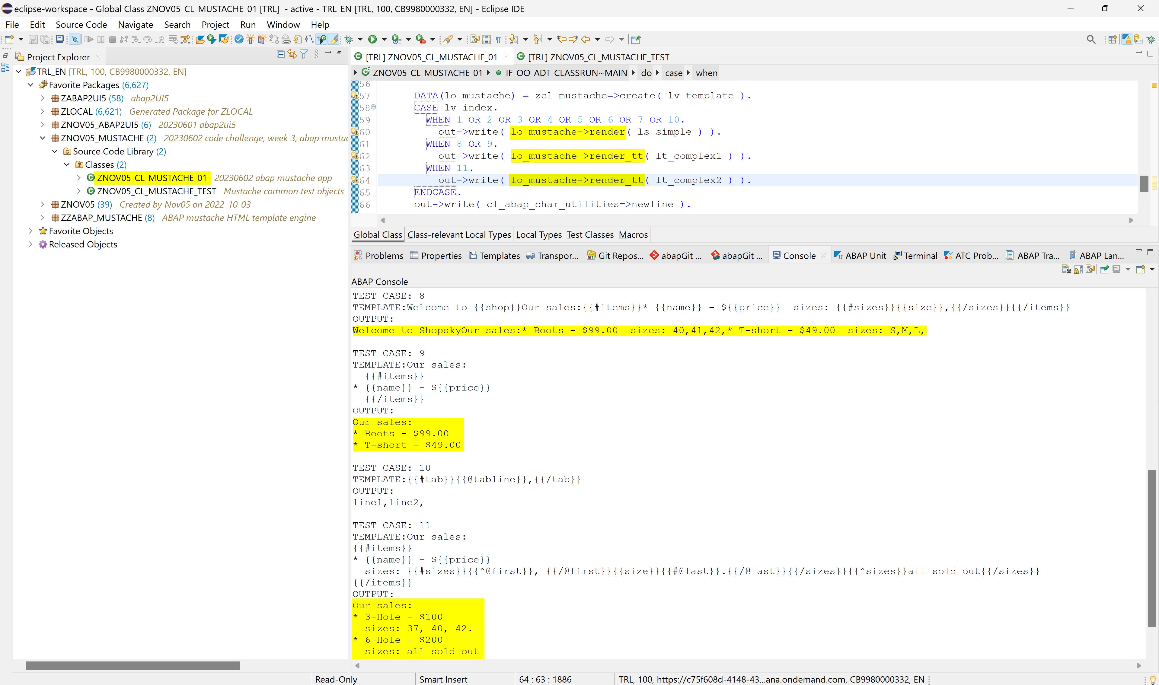The width and height of the screenshot is (1159, 685).
Task: Toggle Pin Console in console toolbar
Action: [x=1105, y=269]
